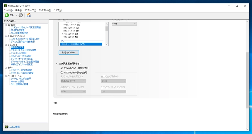Image resolution: width=252 pixels, height=134 pixels.
Task: Click resolution list scroll-up arrow
Action: (107, 24)
